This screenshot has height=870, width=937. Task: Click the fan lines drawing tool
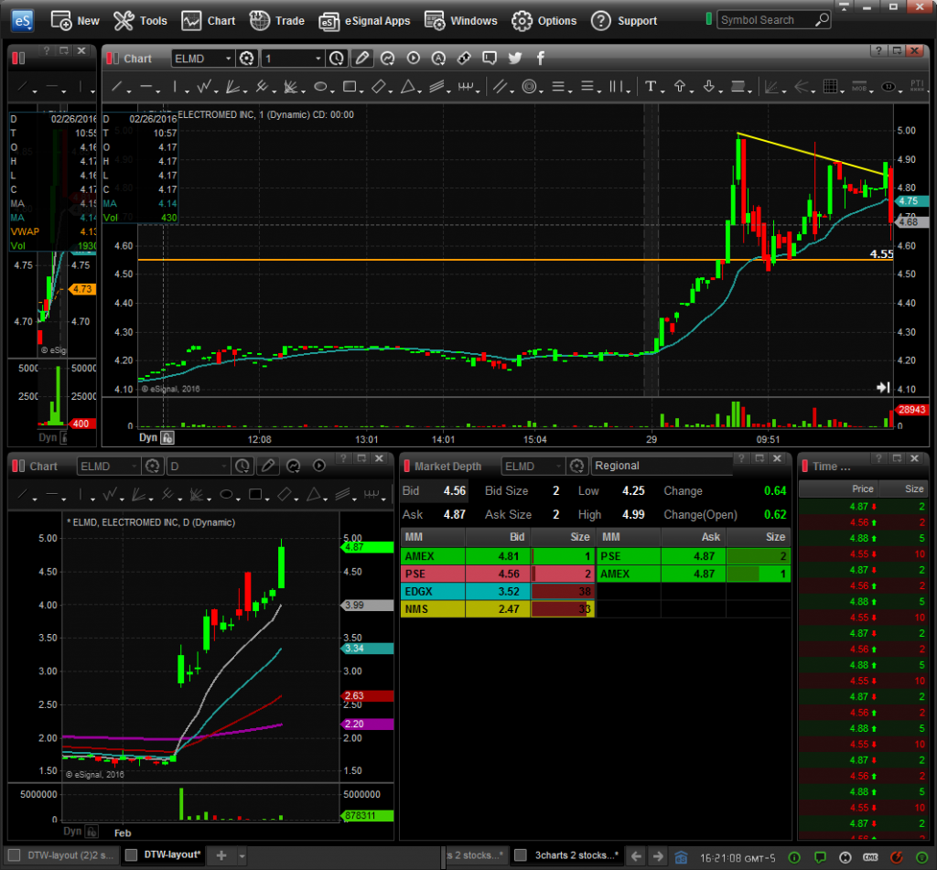[233, 87]
